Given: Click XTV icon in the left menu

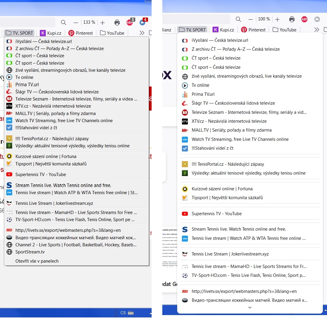Looking at the screenshot, I should pos(9,106).
